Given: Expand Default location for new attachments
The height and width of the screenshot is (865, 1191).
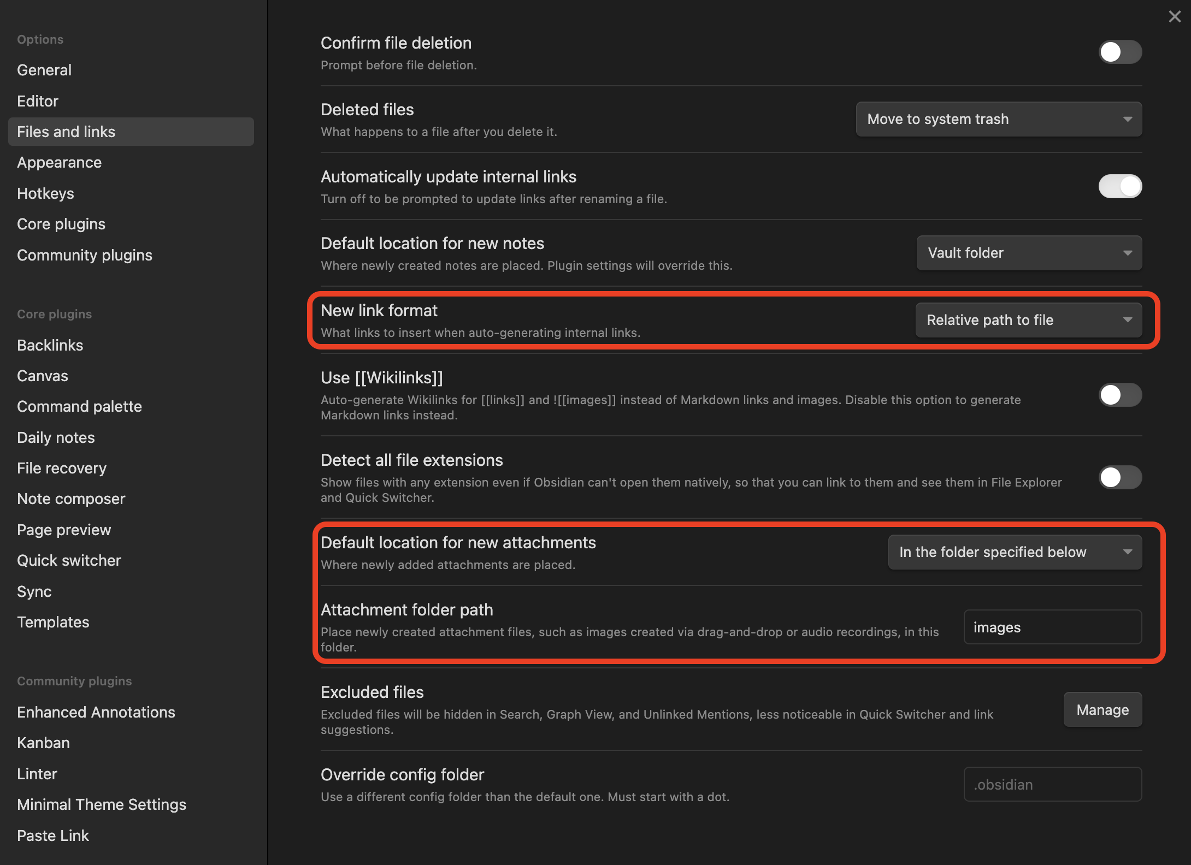Looking at the screenshot, I should (x=1015, y=551).
